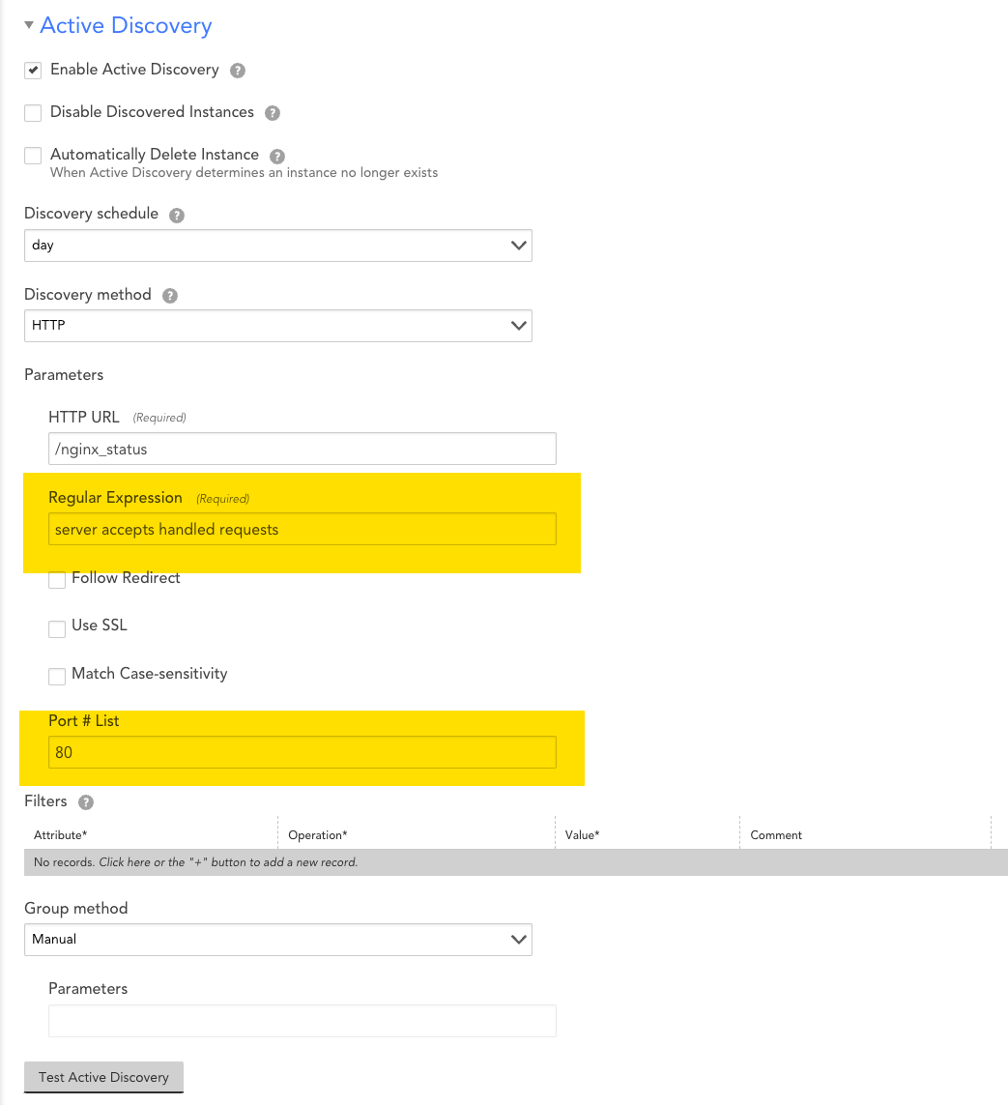The height and width of the screenshot is (1105, 1008).
Task: Expand the Group method dropdown
Action: (x=277, y=939)
